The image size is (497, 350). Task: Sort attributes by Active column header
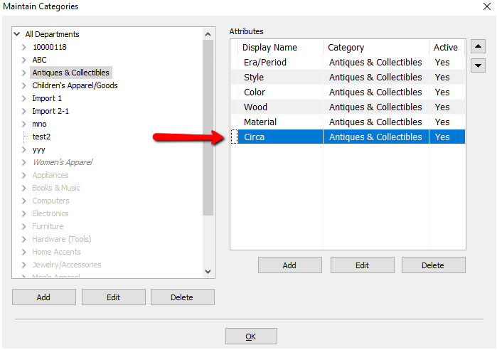[x=447, y=47]
